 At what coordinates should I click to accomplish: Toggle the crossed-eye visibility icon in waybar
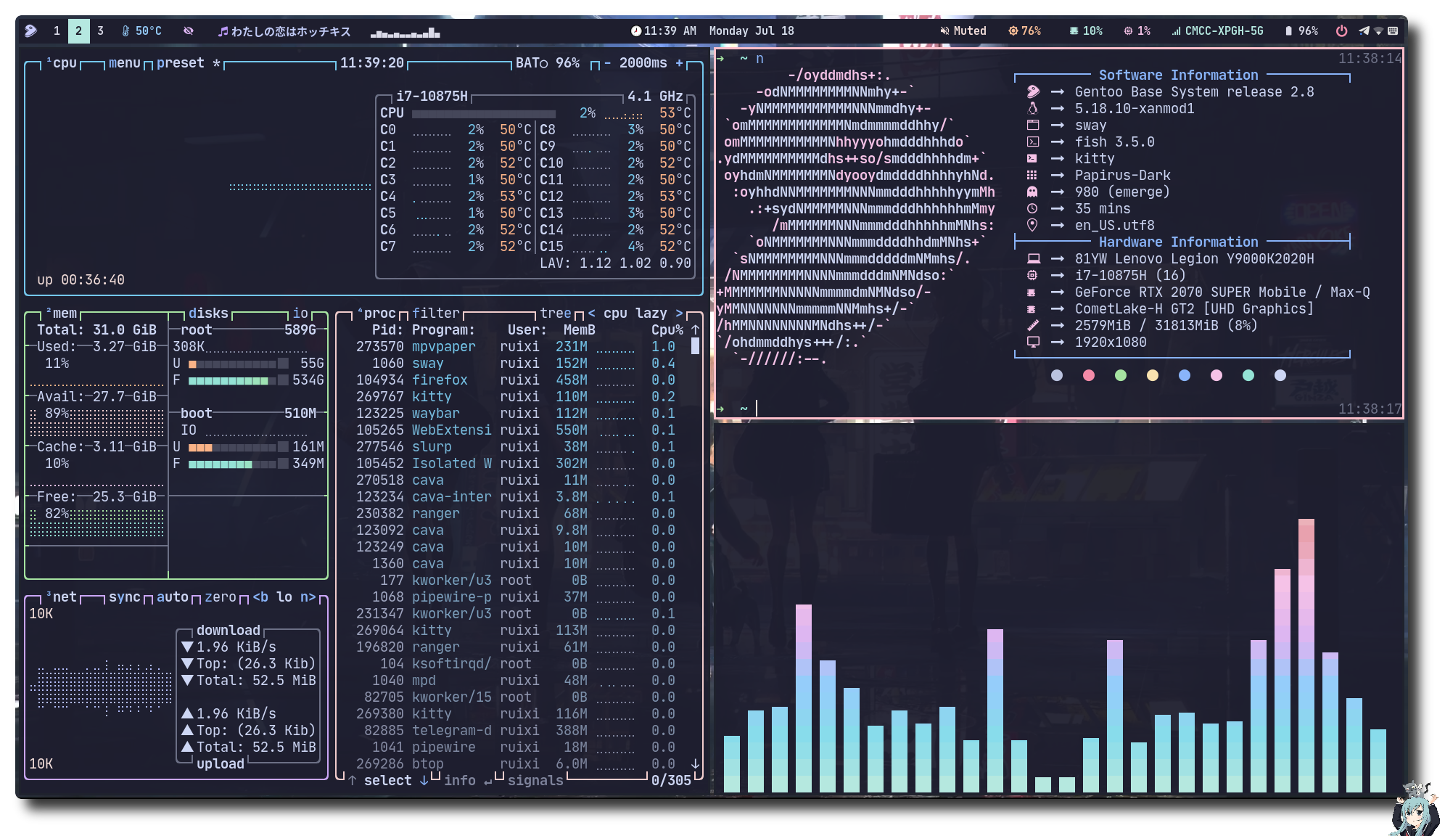[189, 30]
